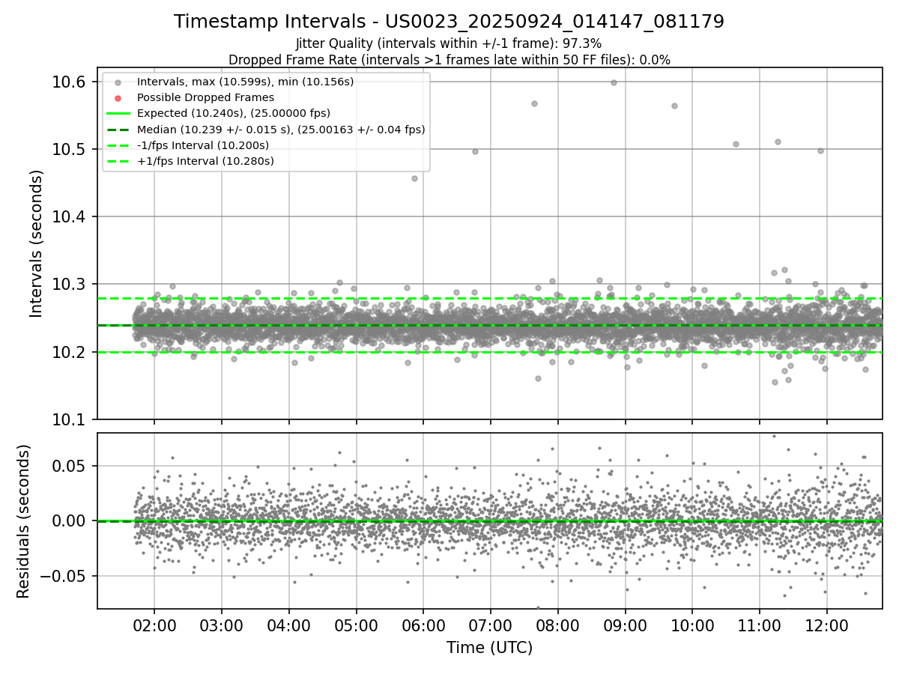899x674 pixels.
Task: Click the 'Intervals (seconds)' y-axis label
Action: coord(37,243)
